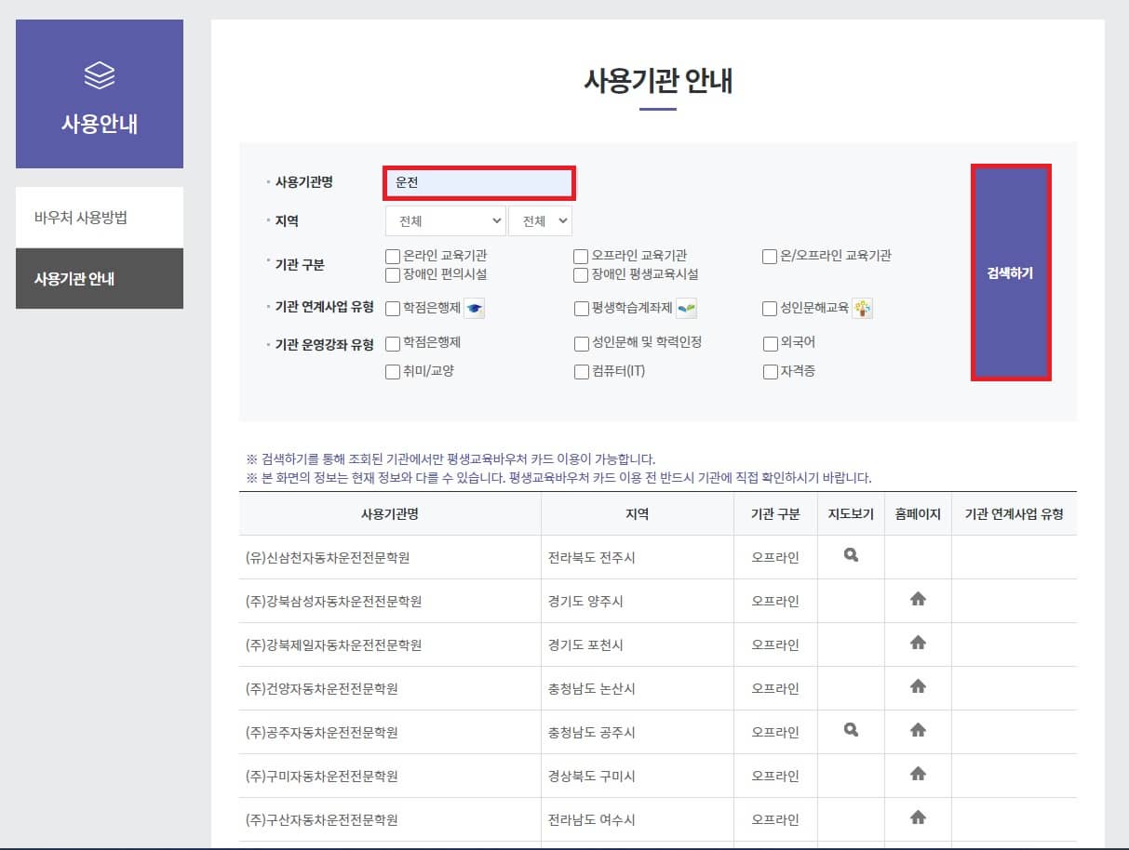Visit homepage of (주)건양자동차운전전문학원
Viewport: 1129px width, 850px height.
click(x=917, y=686)
